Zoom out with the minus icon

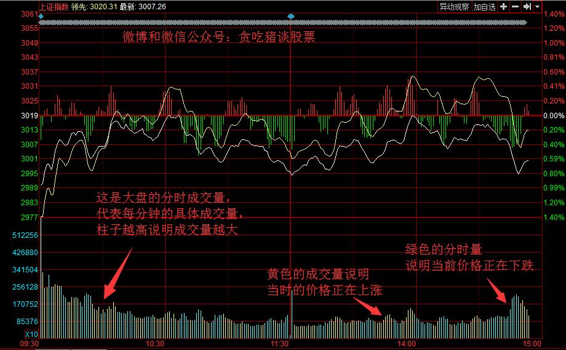[516, 7]
